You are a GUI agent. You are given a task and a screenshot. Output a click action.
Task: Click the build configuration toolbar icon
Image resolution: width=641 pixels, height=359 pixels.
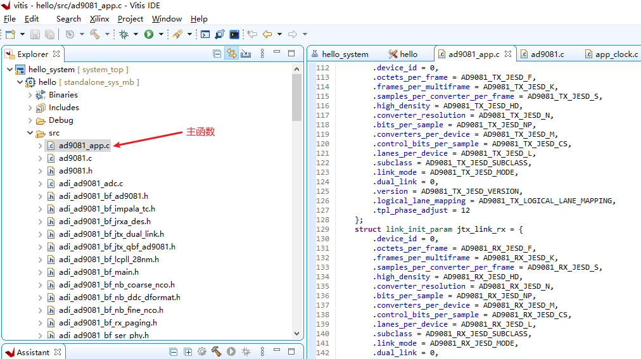click(x=70, y=34)
